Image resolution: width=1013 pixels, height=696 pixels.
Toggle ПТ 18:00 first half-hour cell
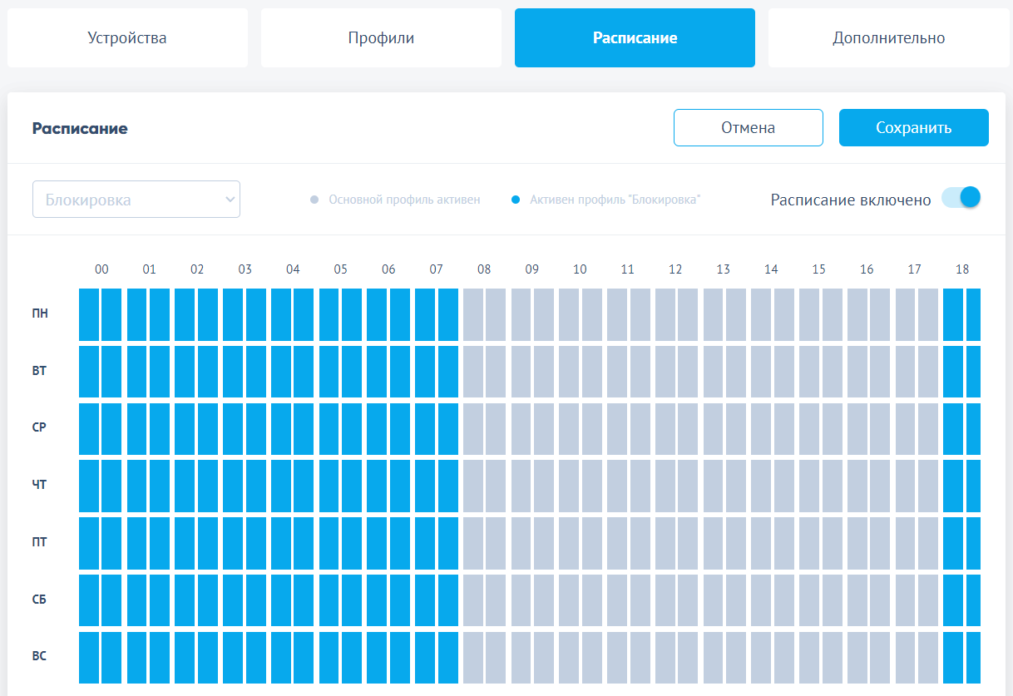pos(952,543)
